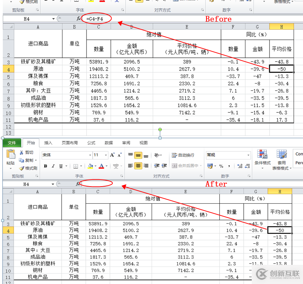Screen dimensions: 303x284
Task: Click the increase decimal icon
Action: point(240,166)
